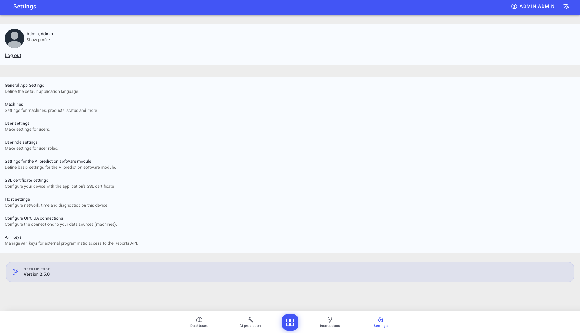
Task: Select the Settings gear icon in bottom bar
Action: pos(381,320)
